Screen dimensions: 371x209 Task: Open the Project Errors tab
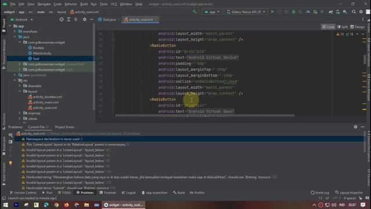click(64, 127)
